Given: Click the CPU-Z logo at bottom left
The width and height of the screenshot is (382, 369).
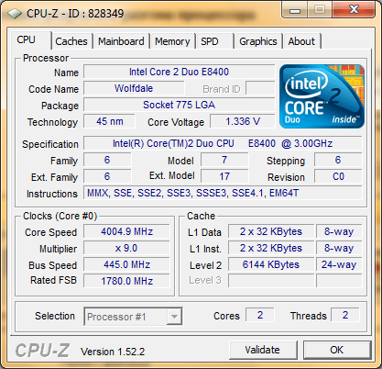Looking at the screenshot, I should (42, 350).
